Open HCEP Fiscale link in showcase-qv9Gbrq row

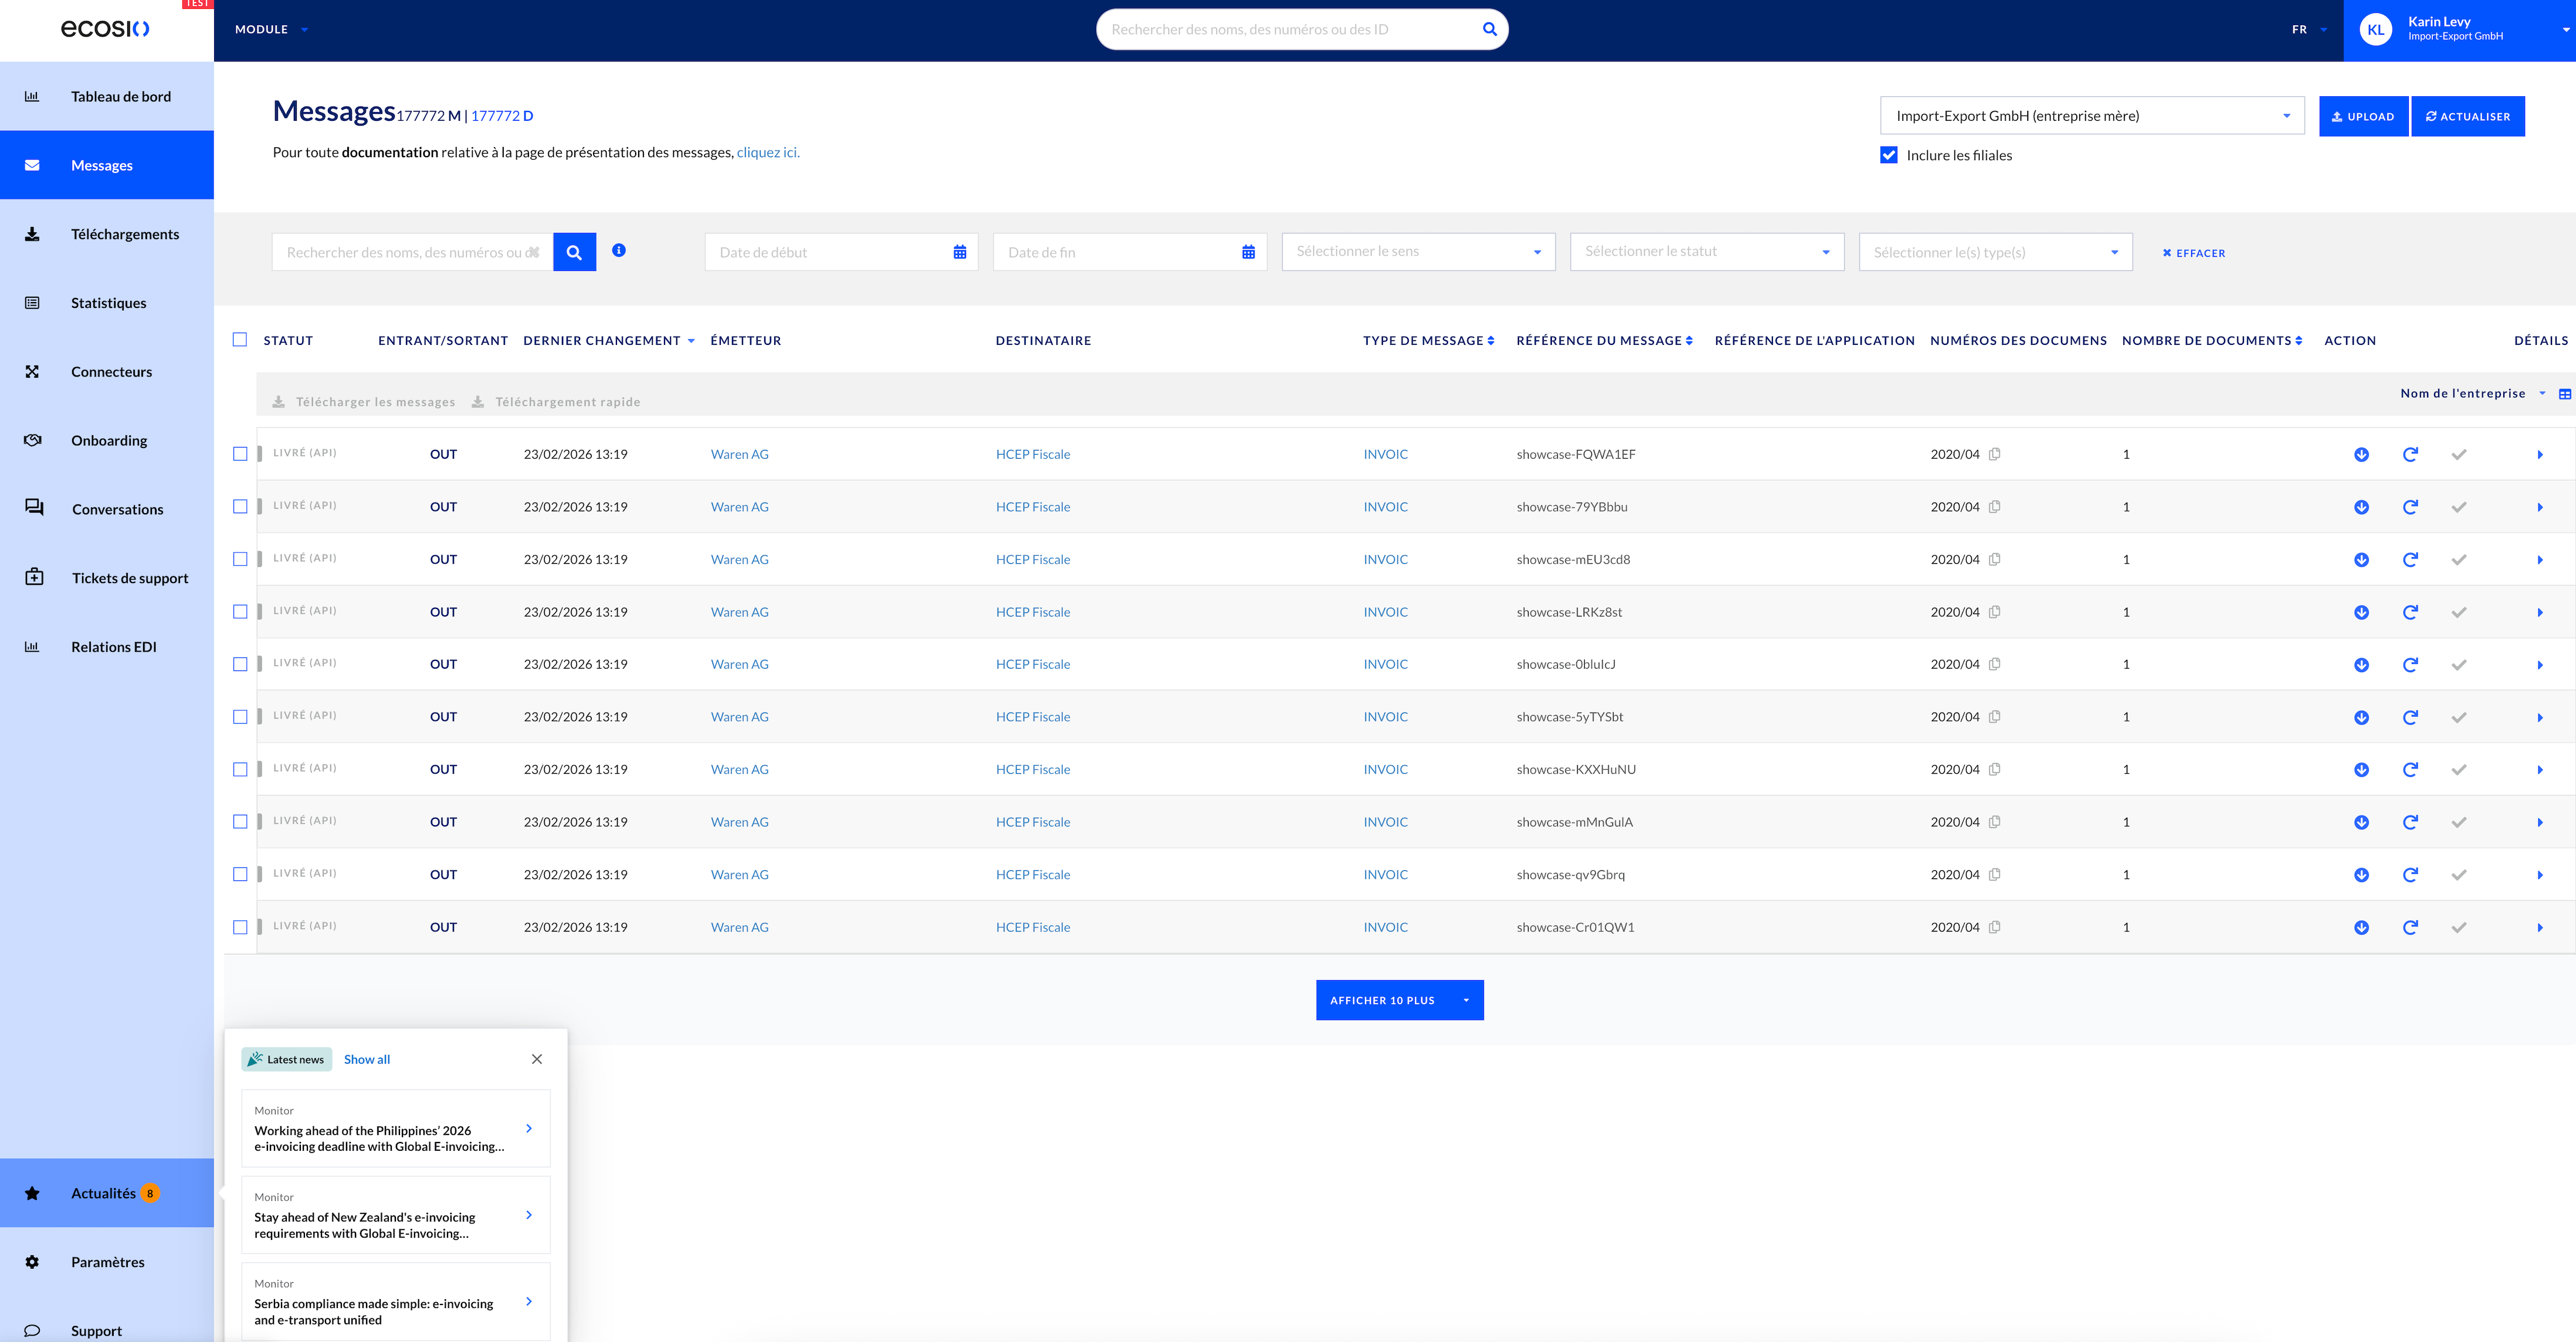[x=1032, y=875]
